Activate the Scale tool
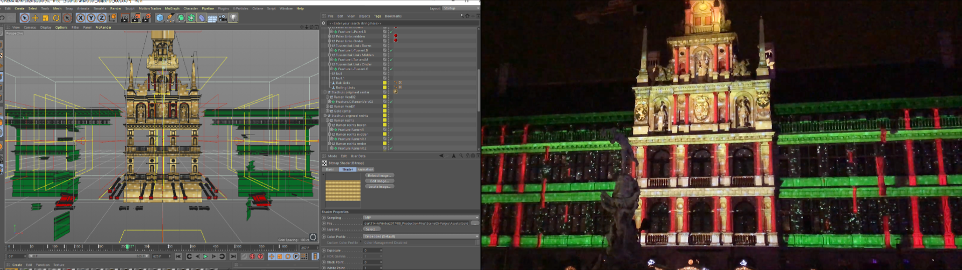Image resolution: width=962 pixels, height=270 pixels. pos(46,17)
